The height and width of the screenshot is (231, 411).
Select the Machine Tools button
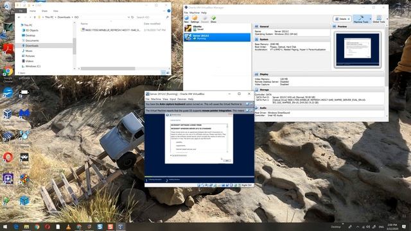click(361, 19)
